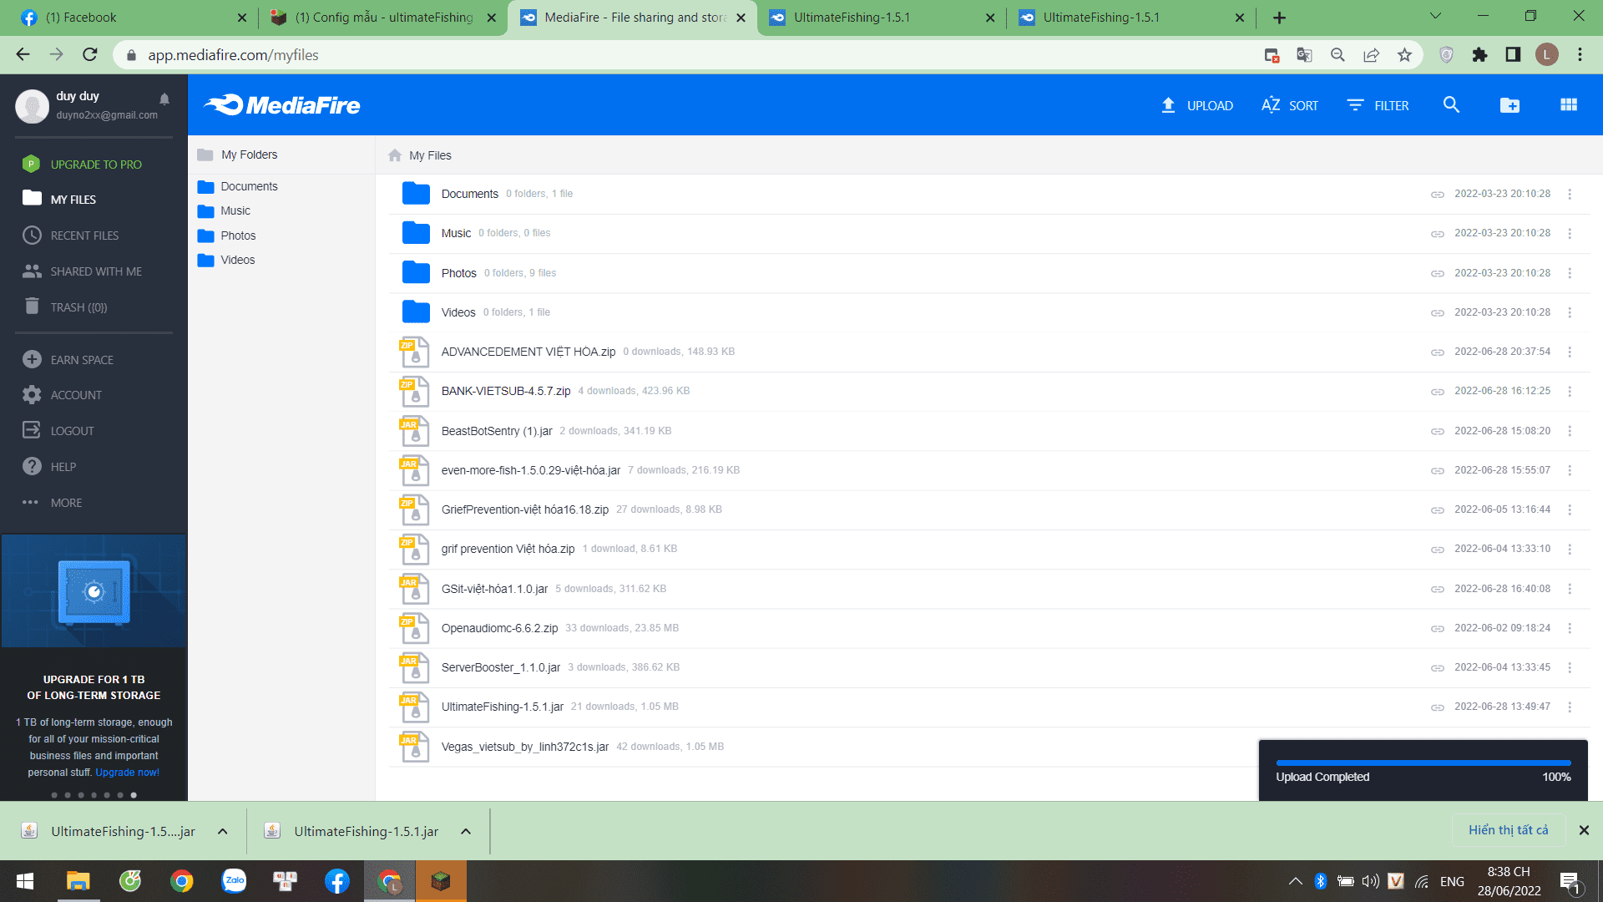
Task: Open Zalo from the Windows taskbar
Action: 234,881
